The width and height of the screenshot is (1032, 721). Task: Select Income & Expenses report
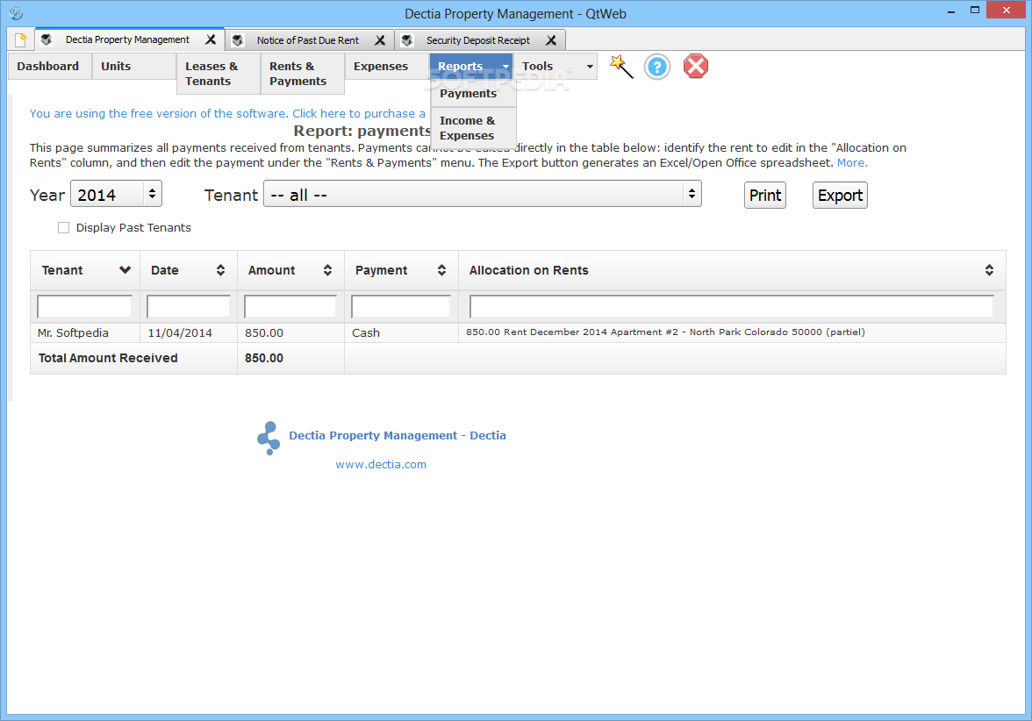(473, 128)
